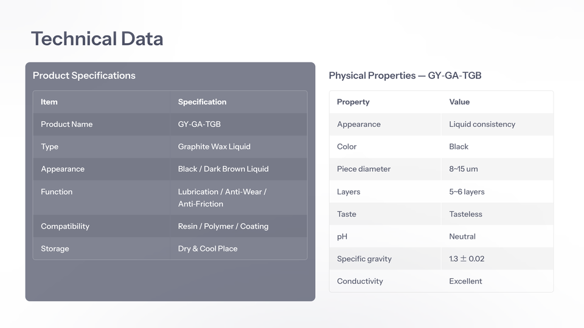Select the "Product Name" row label
This screenshot has height=328, width=584.
[x=67, y=125]
